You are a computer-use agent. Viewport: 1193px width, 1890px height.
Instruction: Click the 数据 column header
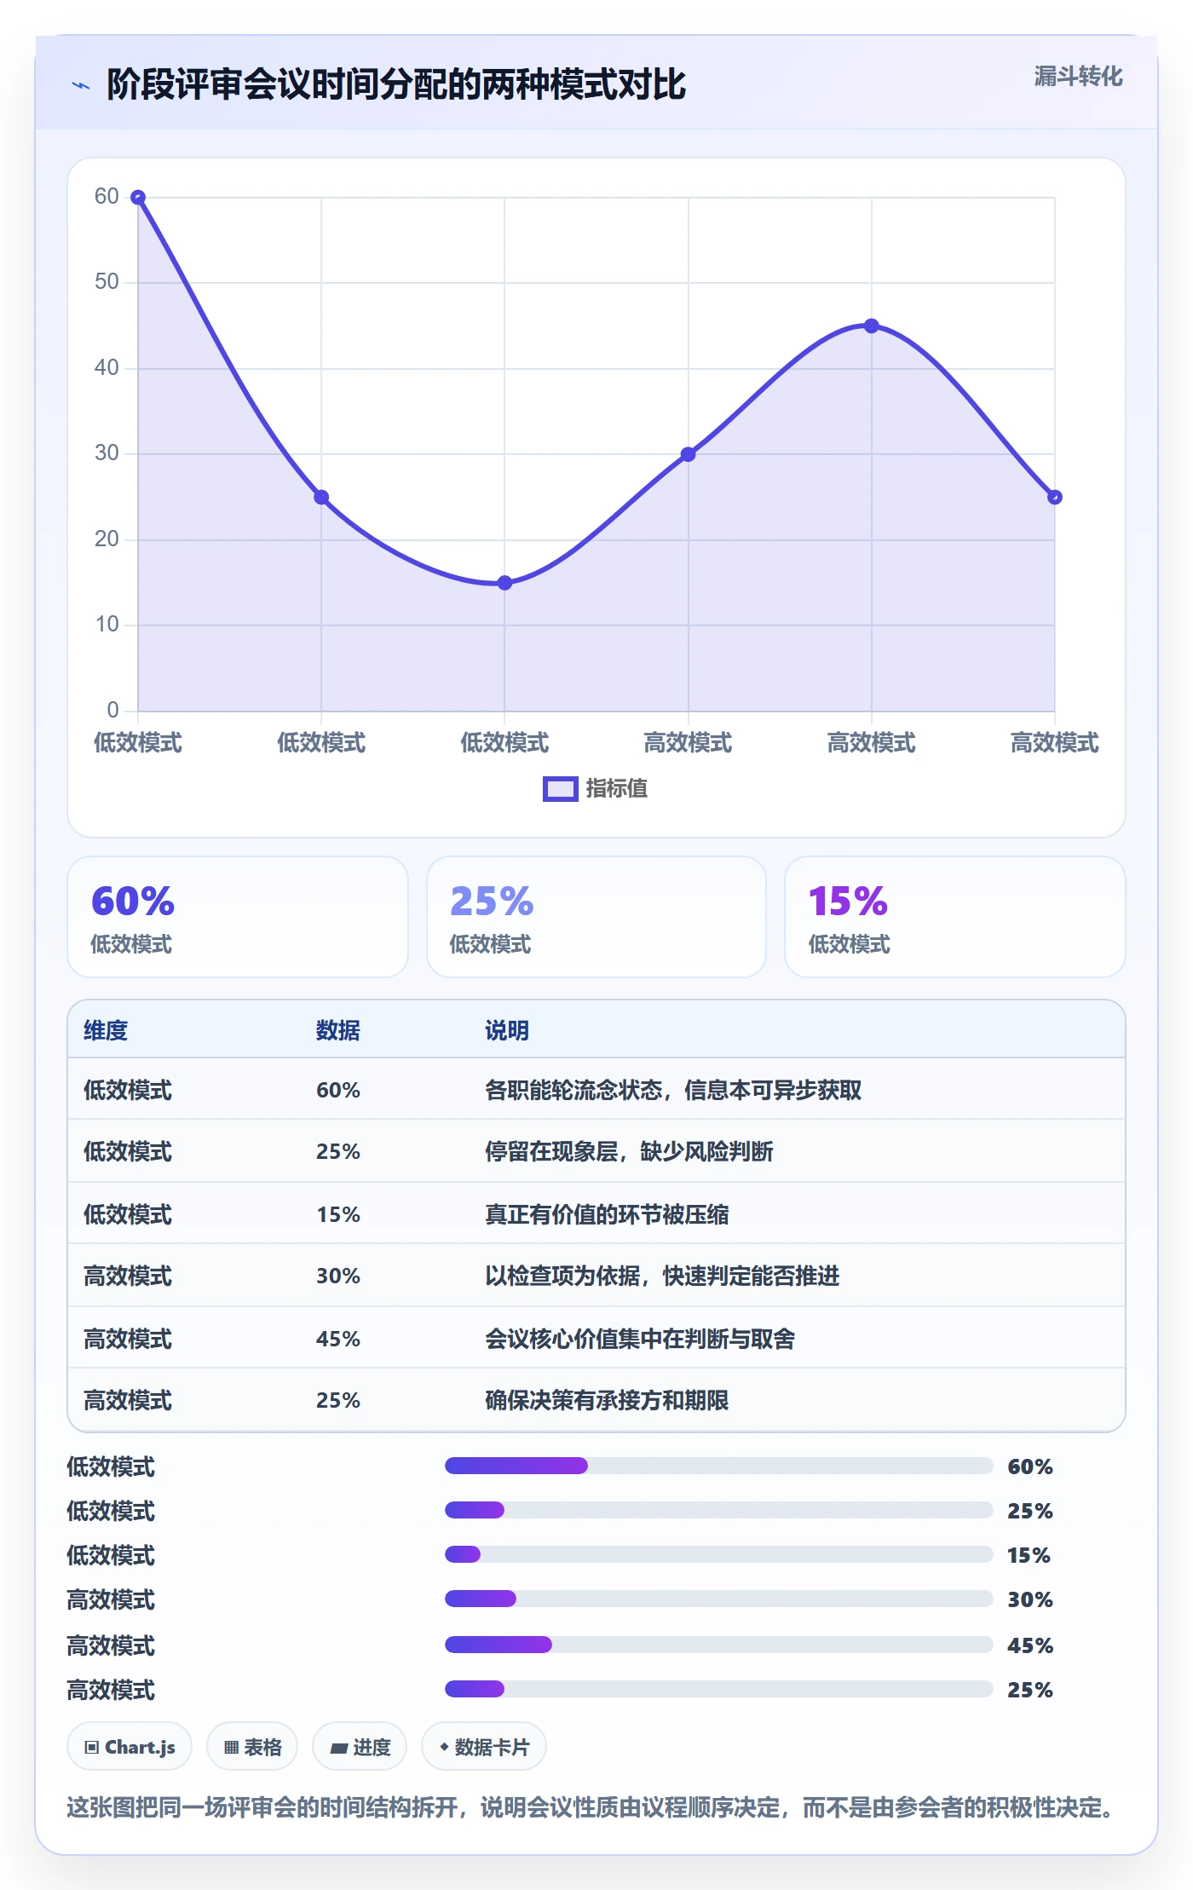coord(338,1030)
